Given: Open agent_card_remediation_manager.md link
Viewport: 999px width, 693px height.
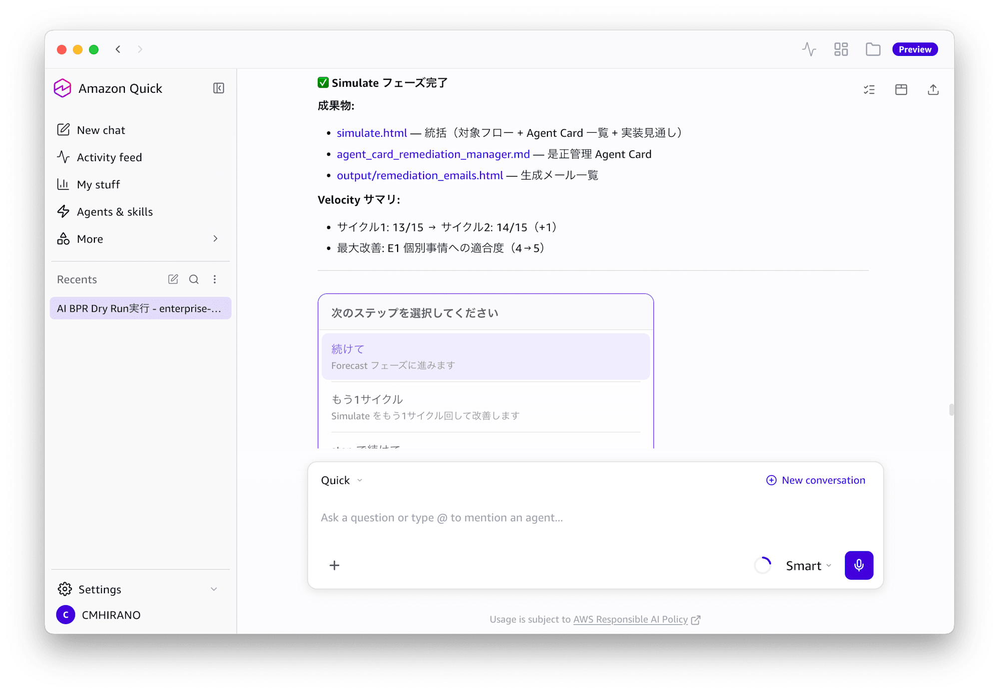Looking at the screenshot, I should pos(433,154).
